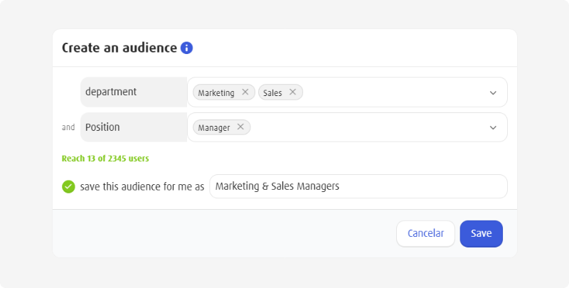This screenshot has width=569, height=288.
Task: Remove the Sales tag with its X
Action: 292,92
